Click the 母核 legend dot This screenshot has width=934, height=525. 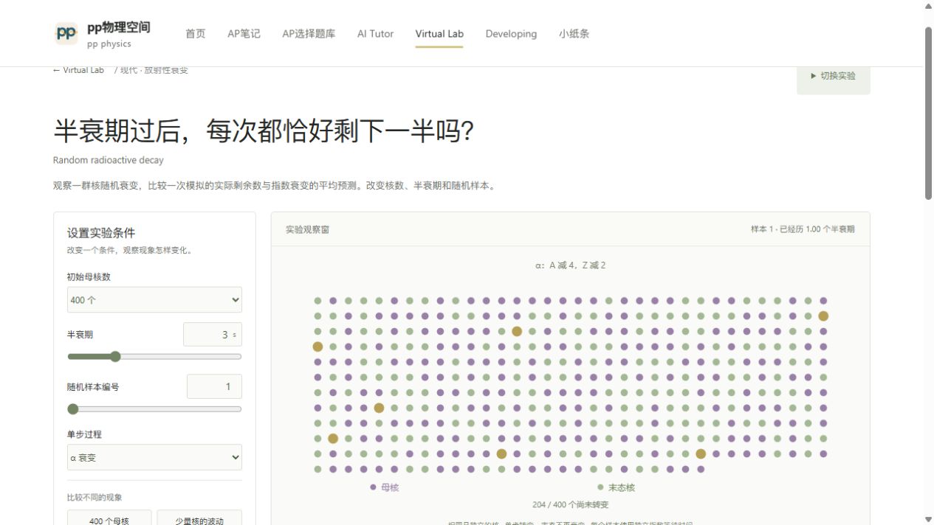click(x=373, y=487)
